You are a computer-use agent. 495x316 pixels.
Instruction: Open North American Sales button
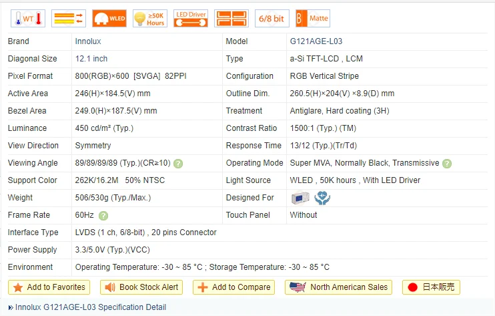(338, 287)
